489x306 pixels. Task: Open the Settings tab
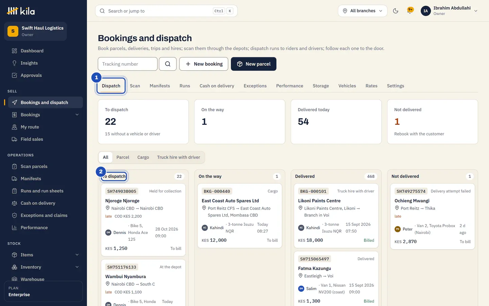pyautogui.click(x=396, y=86)
